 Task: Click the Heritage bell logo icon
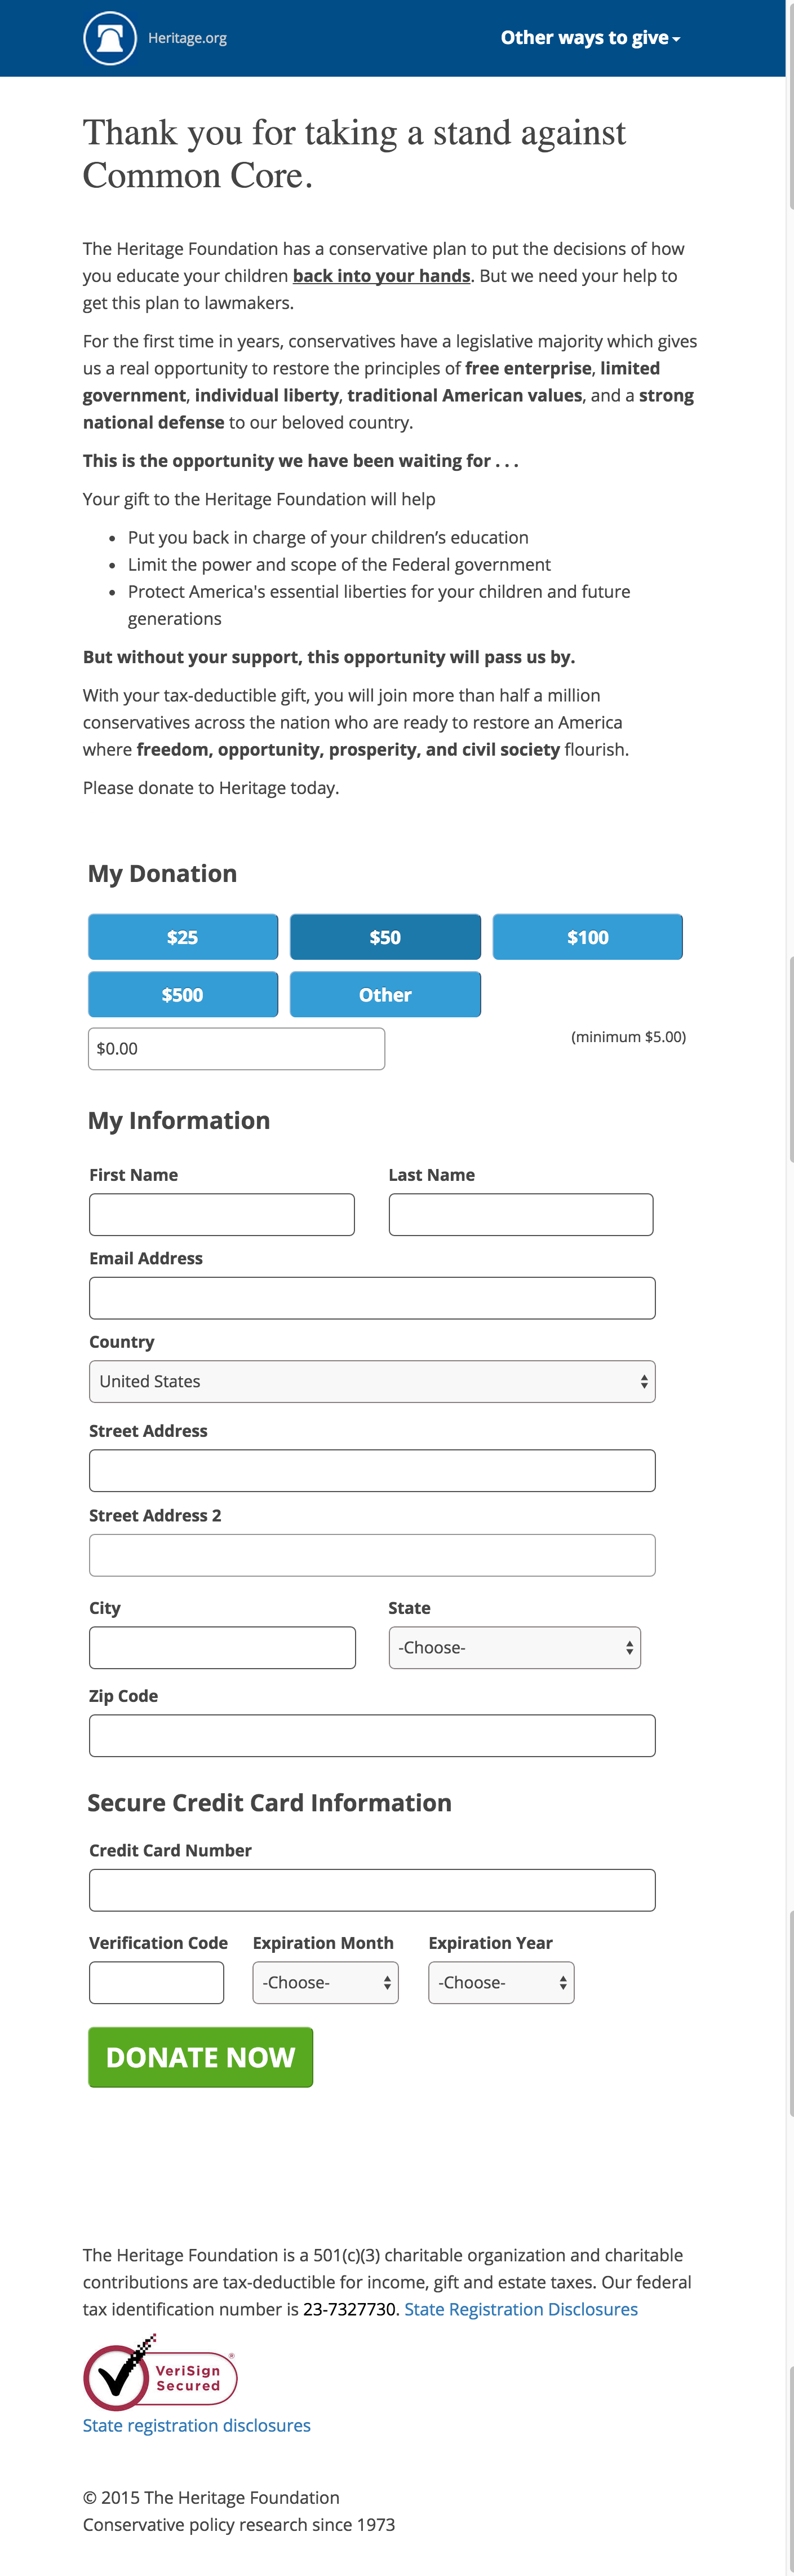pyautogui.click(x=110, y=38)
